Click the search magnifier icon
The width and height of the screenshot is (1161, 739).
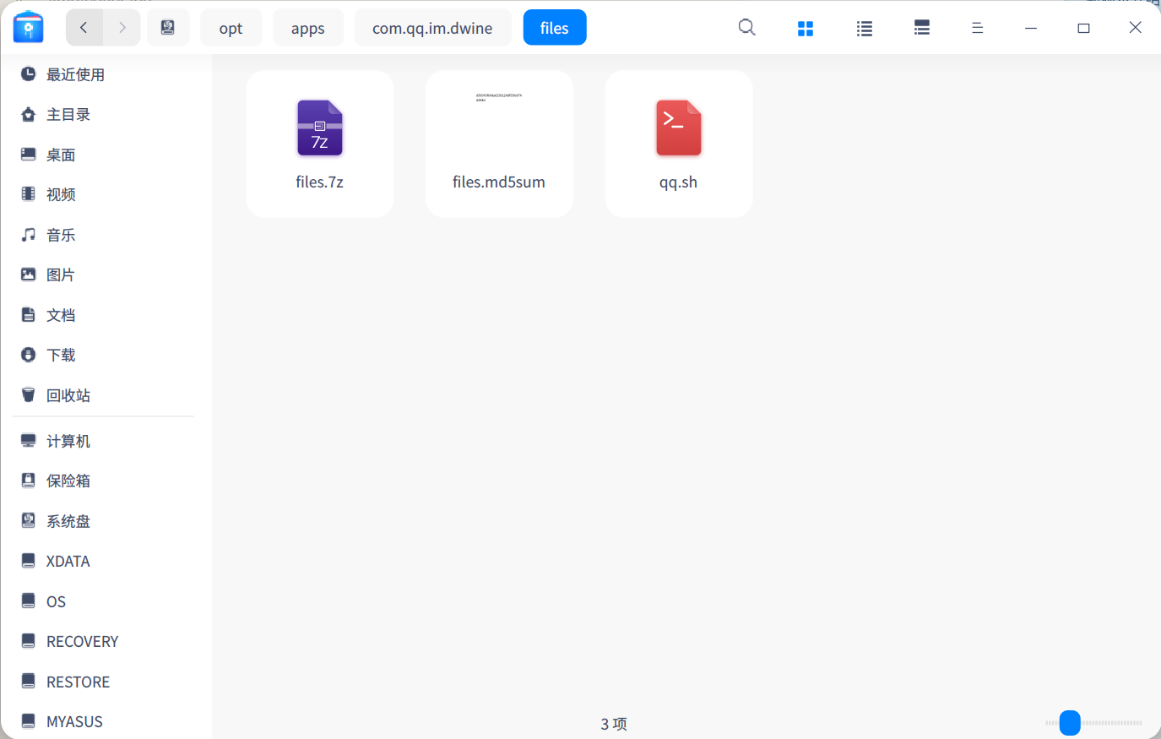click(x=746, y=28)
